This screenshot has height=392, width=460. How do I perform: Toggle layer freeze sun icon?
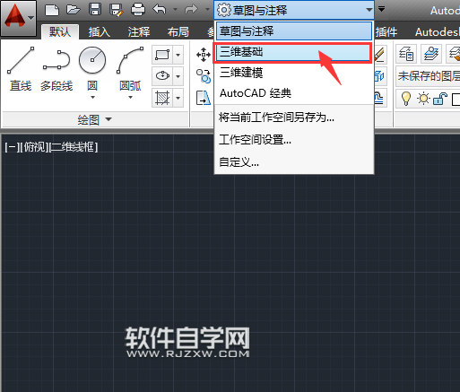pos(423,99)
